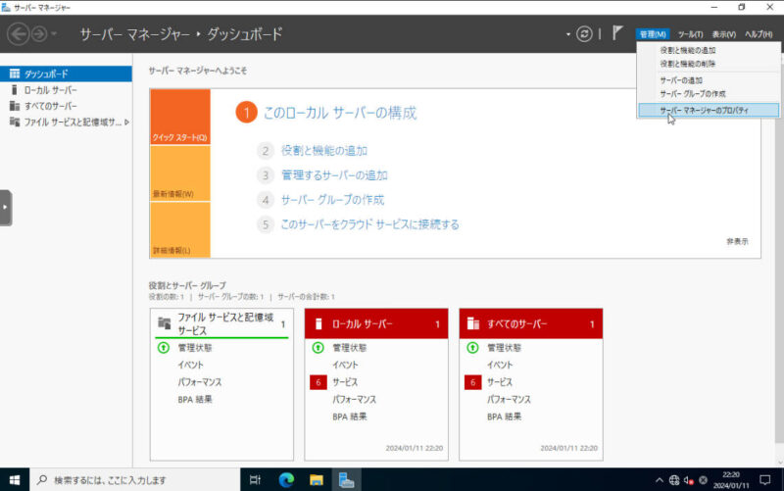Click the volume speaker tray icon
Viewport: 784px width, 491px height.
689,480
